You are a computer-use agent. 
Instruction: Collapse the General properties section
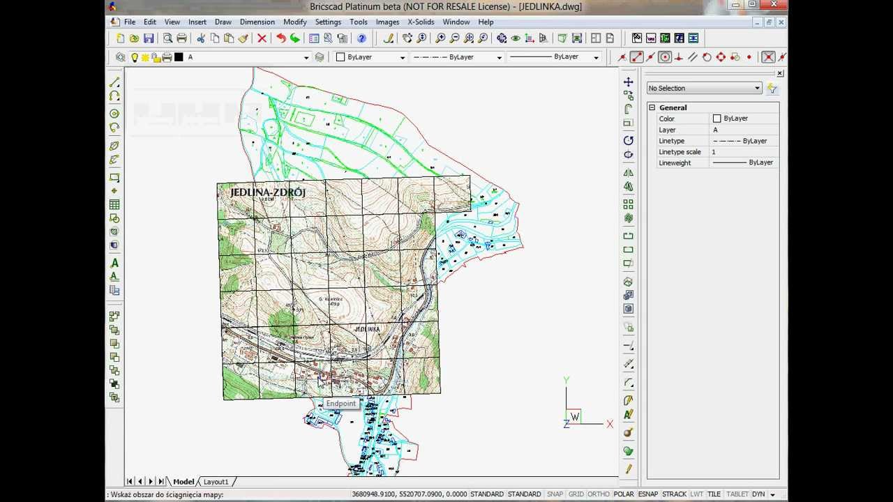(x=652, y=107)
